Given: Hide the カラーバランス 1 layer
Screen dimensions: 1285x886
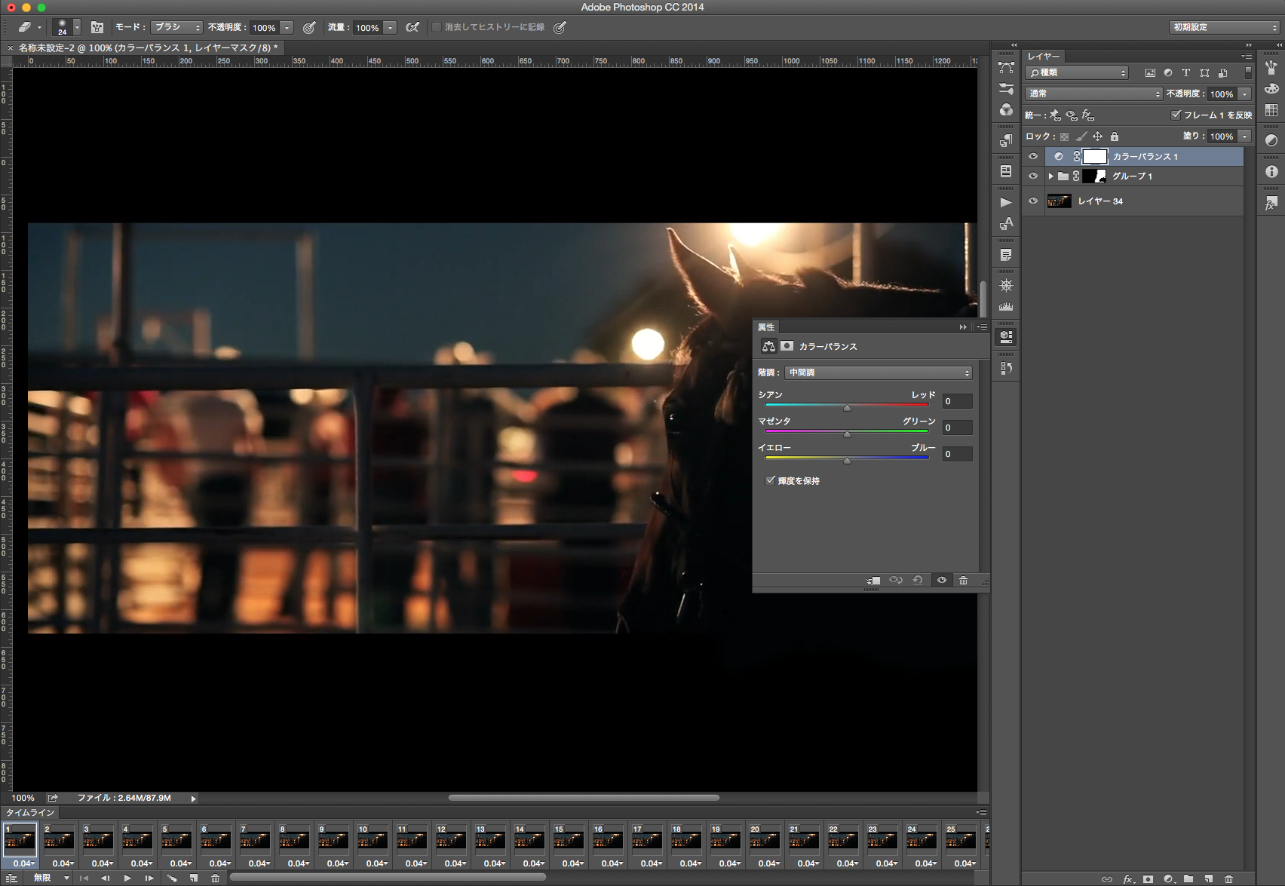Looking at the screenshot, I should [1033, 156].
